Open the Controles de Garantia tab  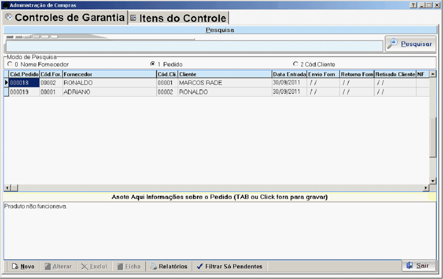pyautogui.click(x=65, y=18)
